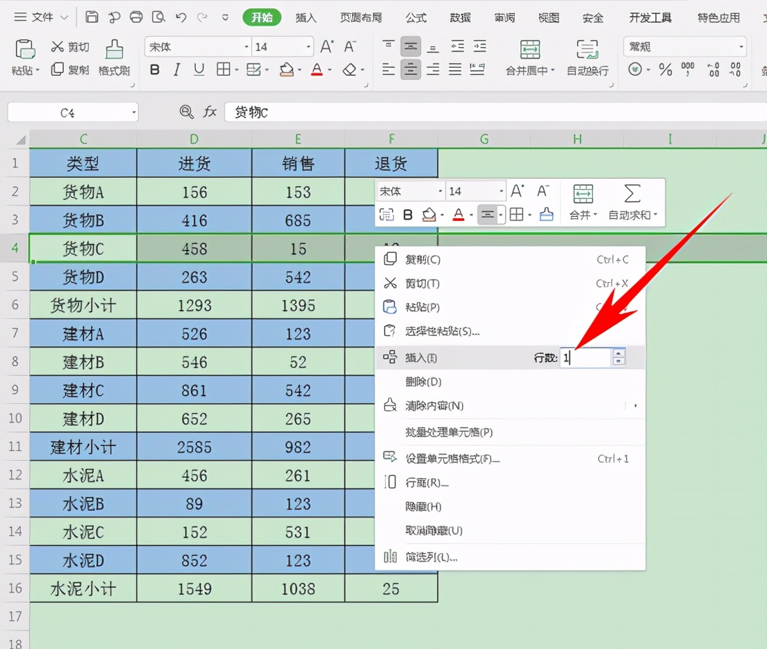Click the increase font size icon
Viewport: 767px width, 649px height.
pos(325,46)
